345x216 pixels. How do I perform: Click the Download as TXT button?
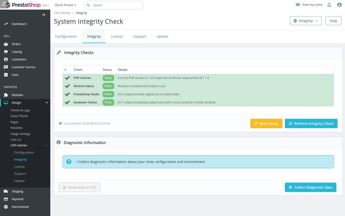tap(79, 187)
